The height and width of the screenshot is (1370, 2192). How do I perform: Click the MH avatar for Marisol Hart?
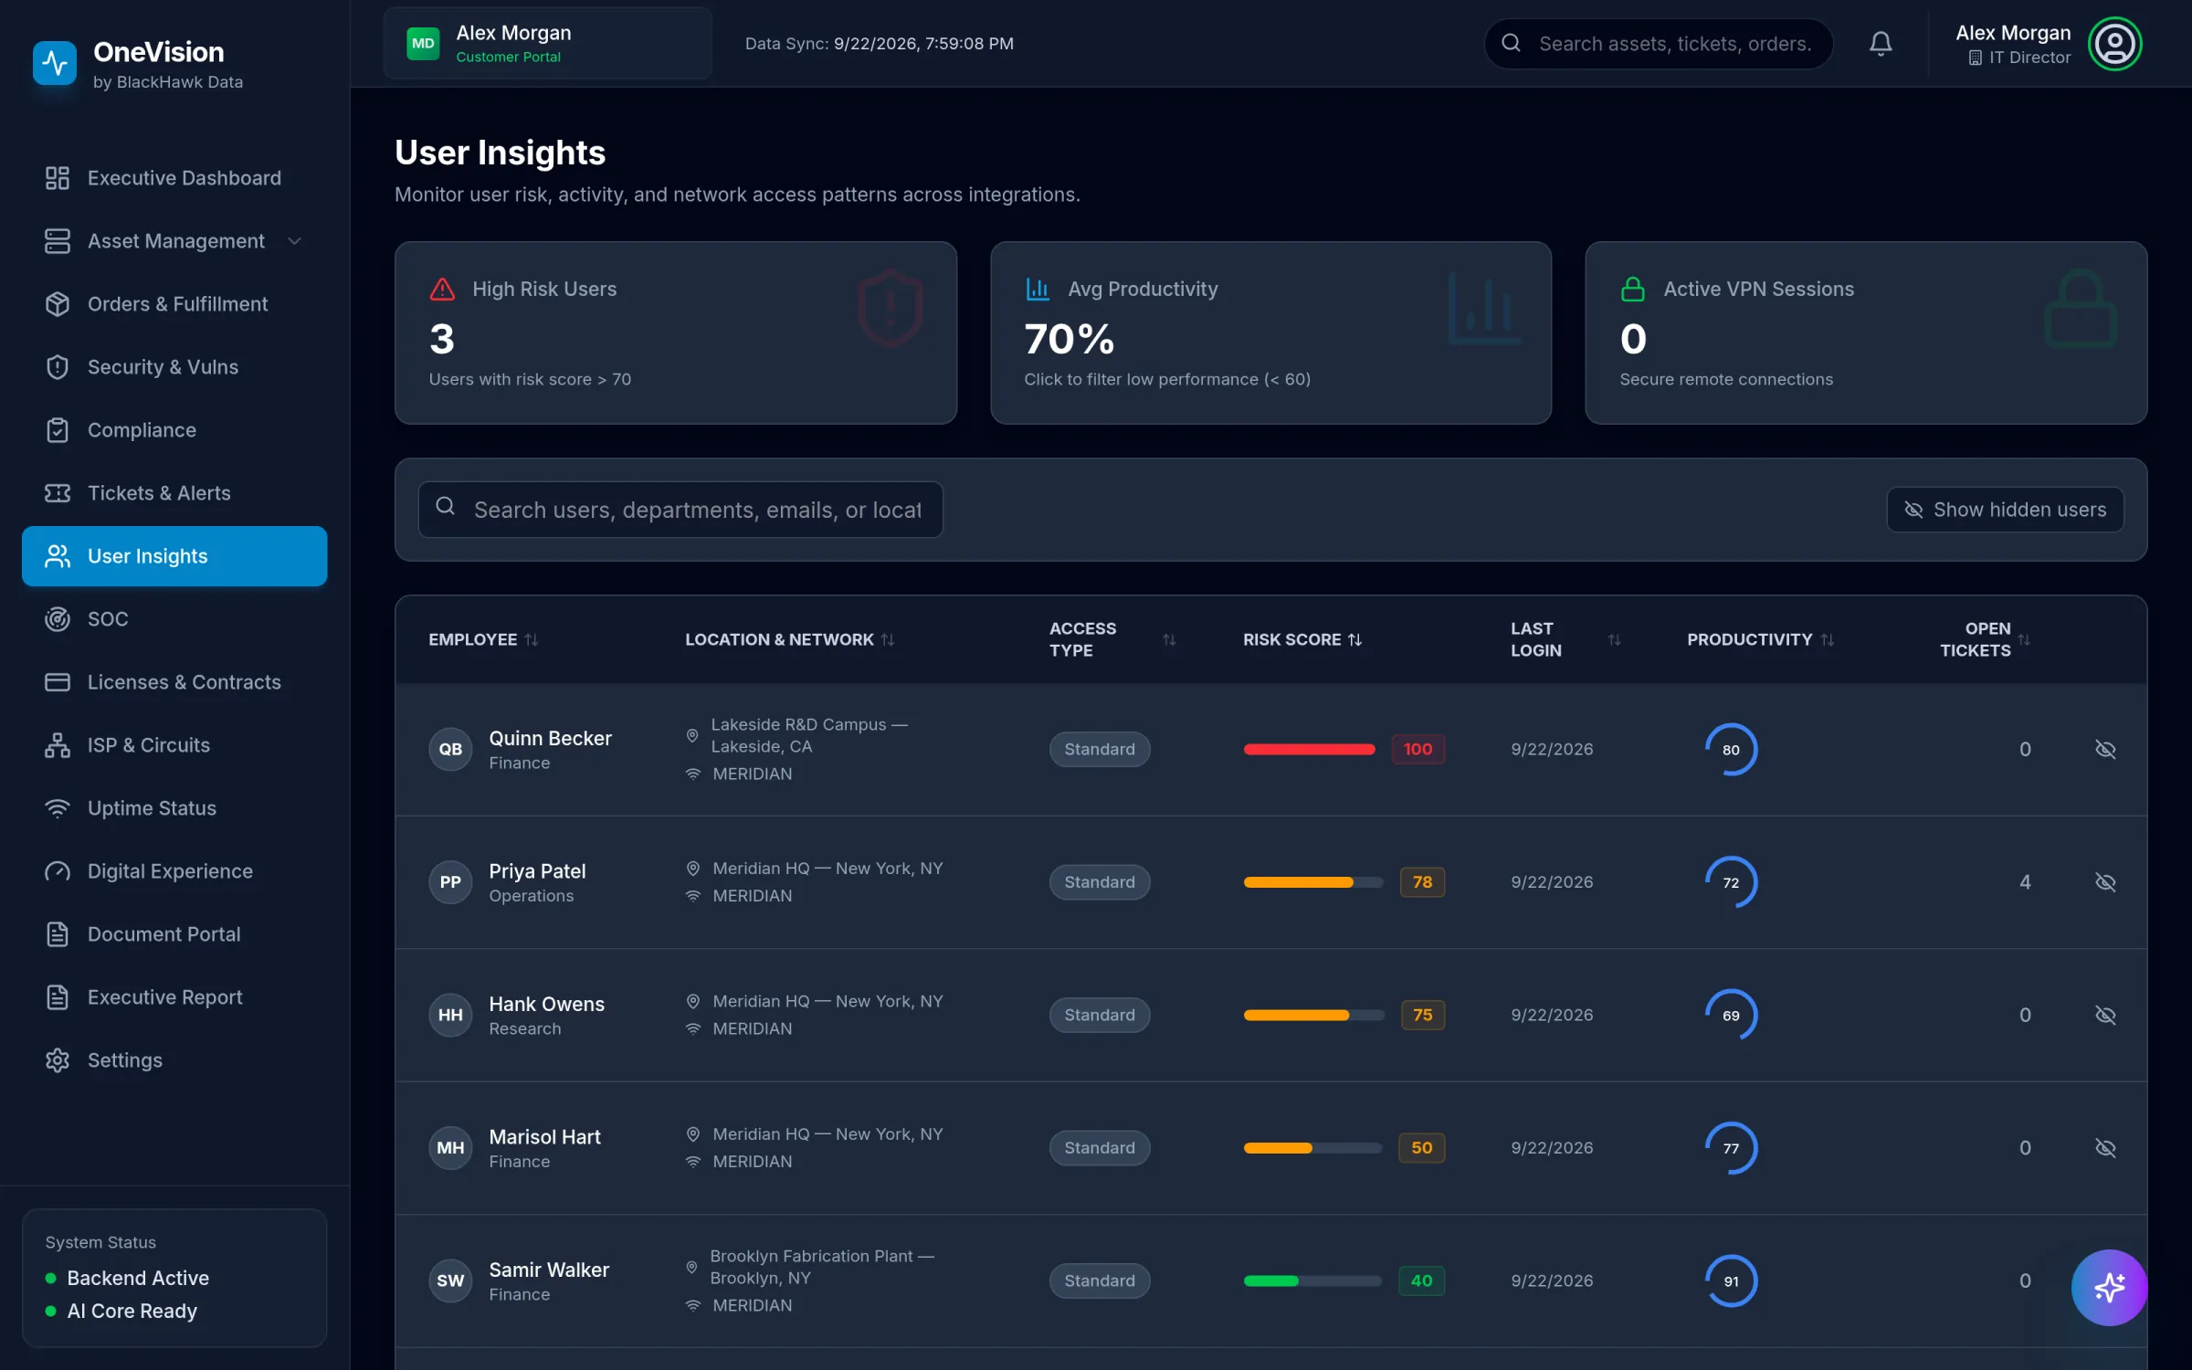tap(450, 1148)
